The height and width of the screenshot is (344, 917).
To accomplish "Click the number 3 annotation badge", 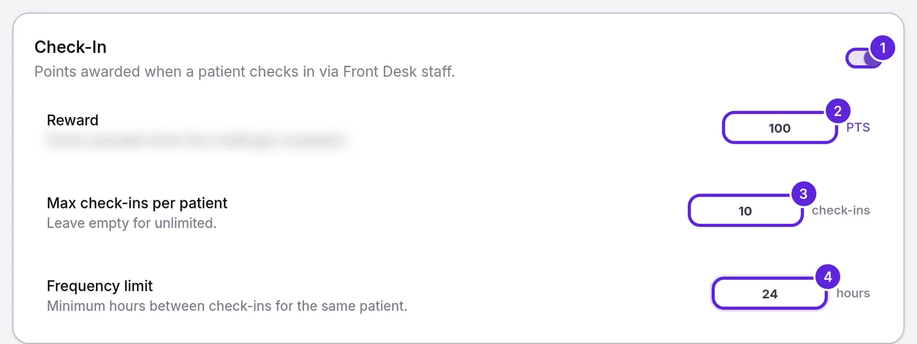I will click(804, 194).
